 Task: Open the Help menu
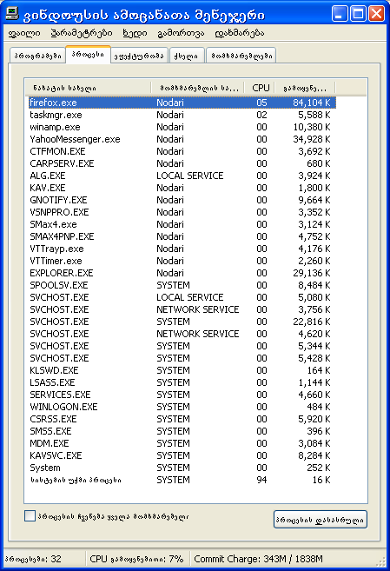click(x=240, y=34)
